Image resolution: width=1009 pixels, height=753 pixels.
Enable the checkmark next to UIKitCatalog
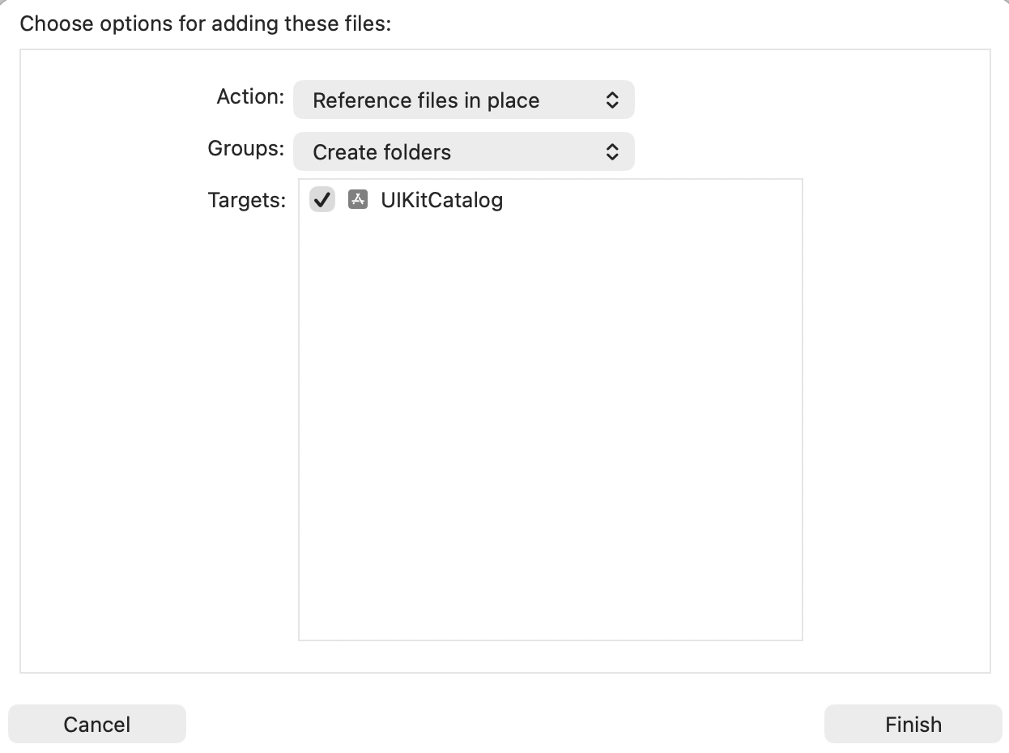(x=321, y=199)
